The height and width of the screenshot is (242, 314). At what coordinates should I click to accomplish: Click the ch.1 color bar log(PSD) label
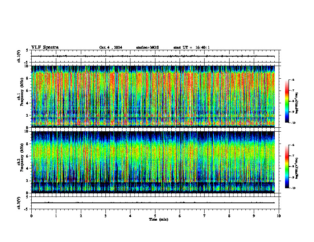click(x=297, y=103)
